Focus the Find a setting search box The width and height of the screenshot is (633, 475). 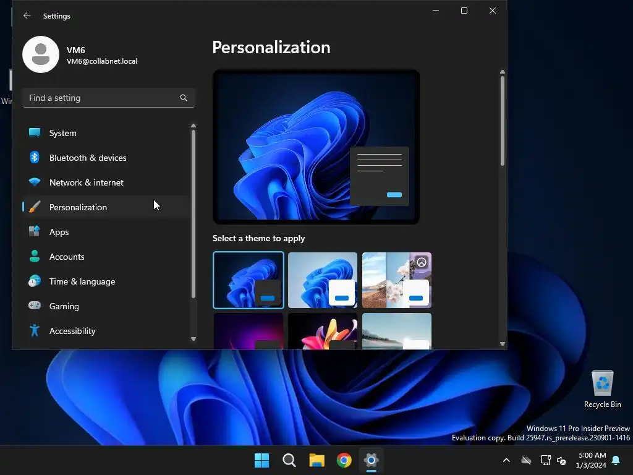(x=109, y=98)
